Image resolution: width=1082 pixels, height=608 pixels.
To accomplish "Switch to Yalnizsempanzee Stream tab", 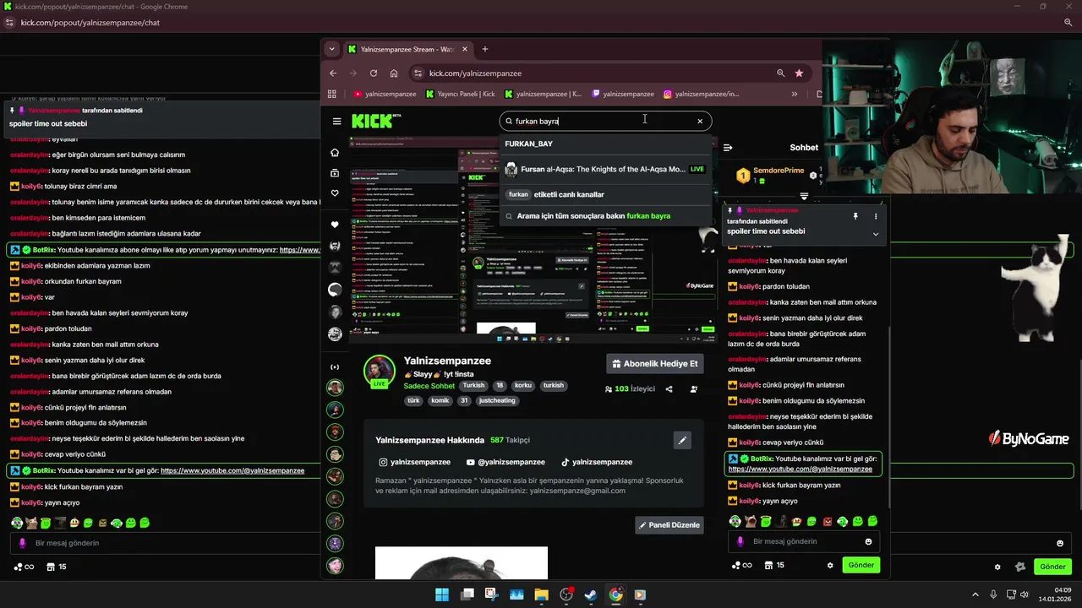I will (407, 49).
